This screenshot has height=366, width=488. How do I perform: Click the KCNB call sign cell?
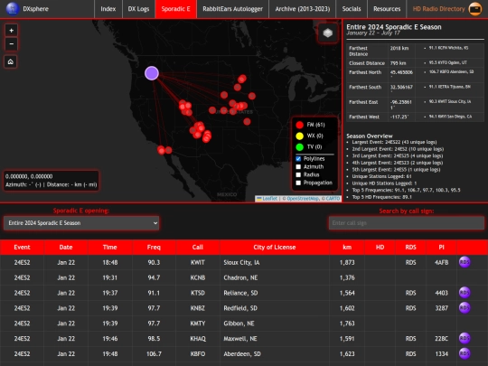(198, 277)
